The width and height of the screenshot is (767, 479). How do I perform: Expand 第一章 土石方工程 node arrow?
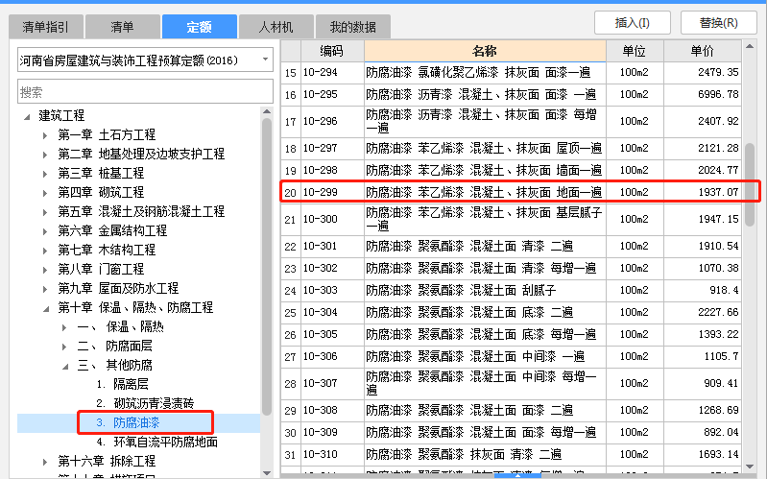point(45,135)
